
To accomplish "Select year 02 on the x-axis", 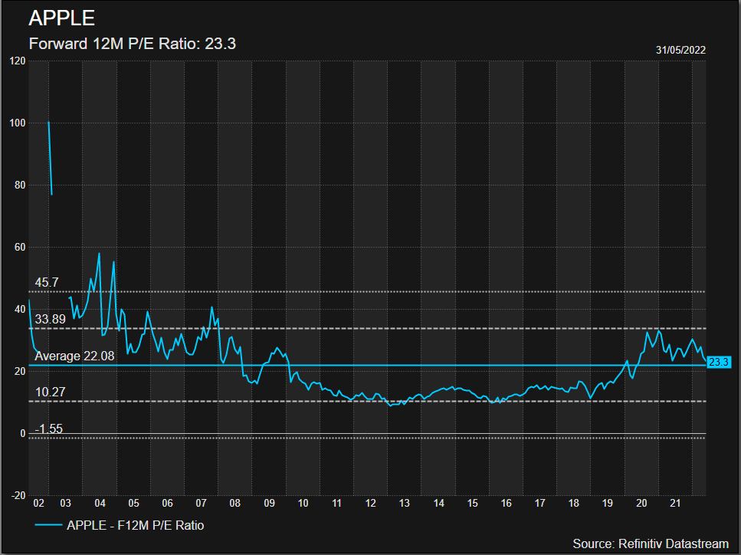I will click(x=38, y=503).
